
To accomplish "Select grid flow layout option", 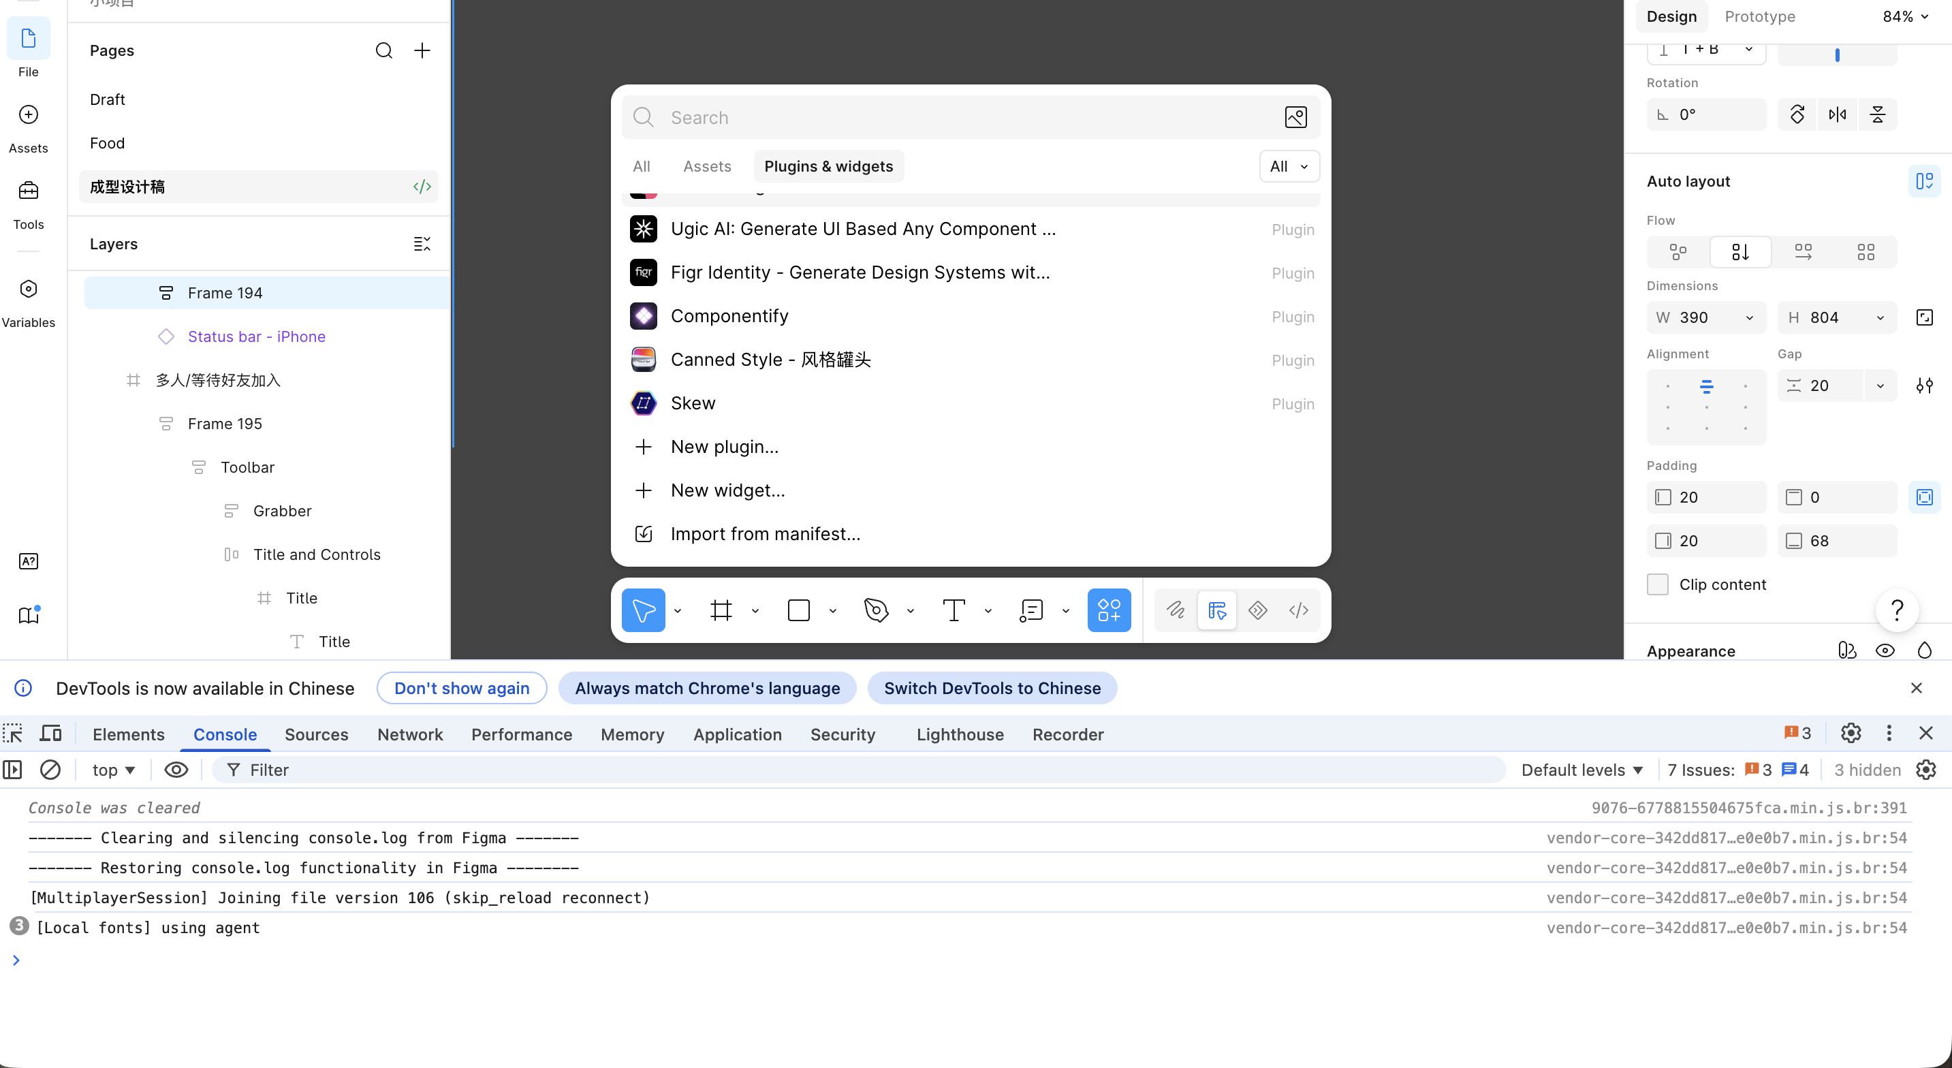I will click(1866, 251).
